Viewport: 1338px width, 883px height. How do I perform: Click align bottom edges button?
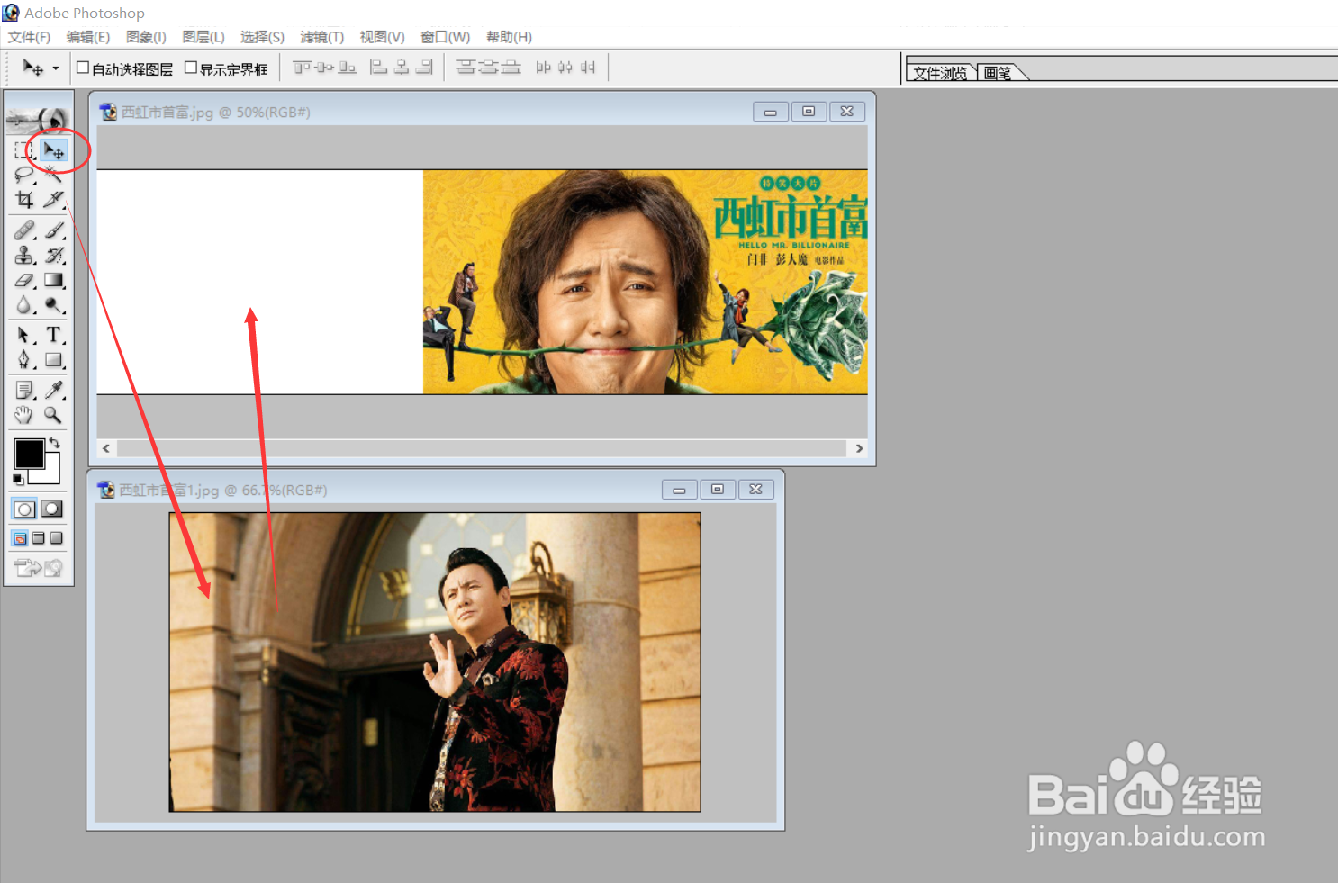(x=347, y=68)
